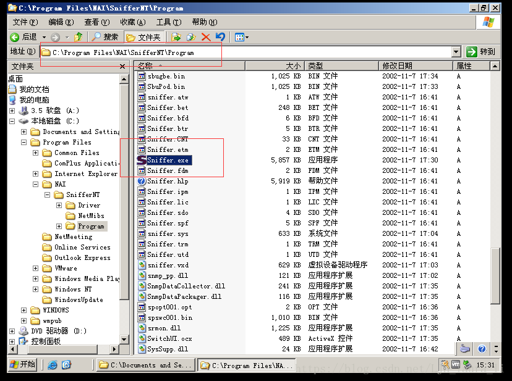Click the Forward arrow icon
Screen dimensions: 512x381
(x=55, y=37)
